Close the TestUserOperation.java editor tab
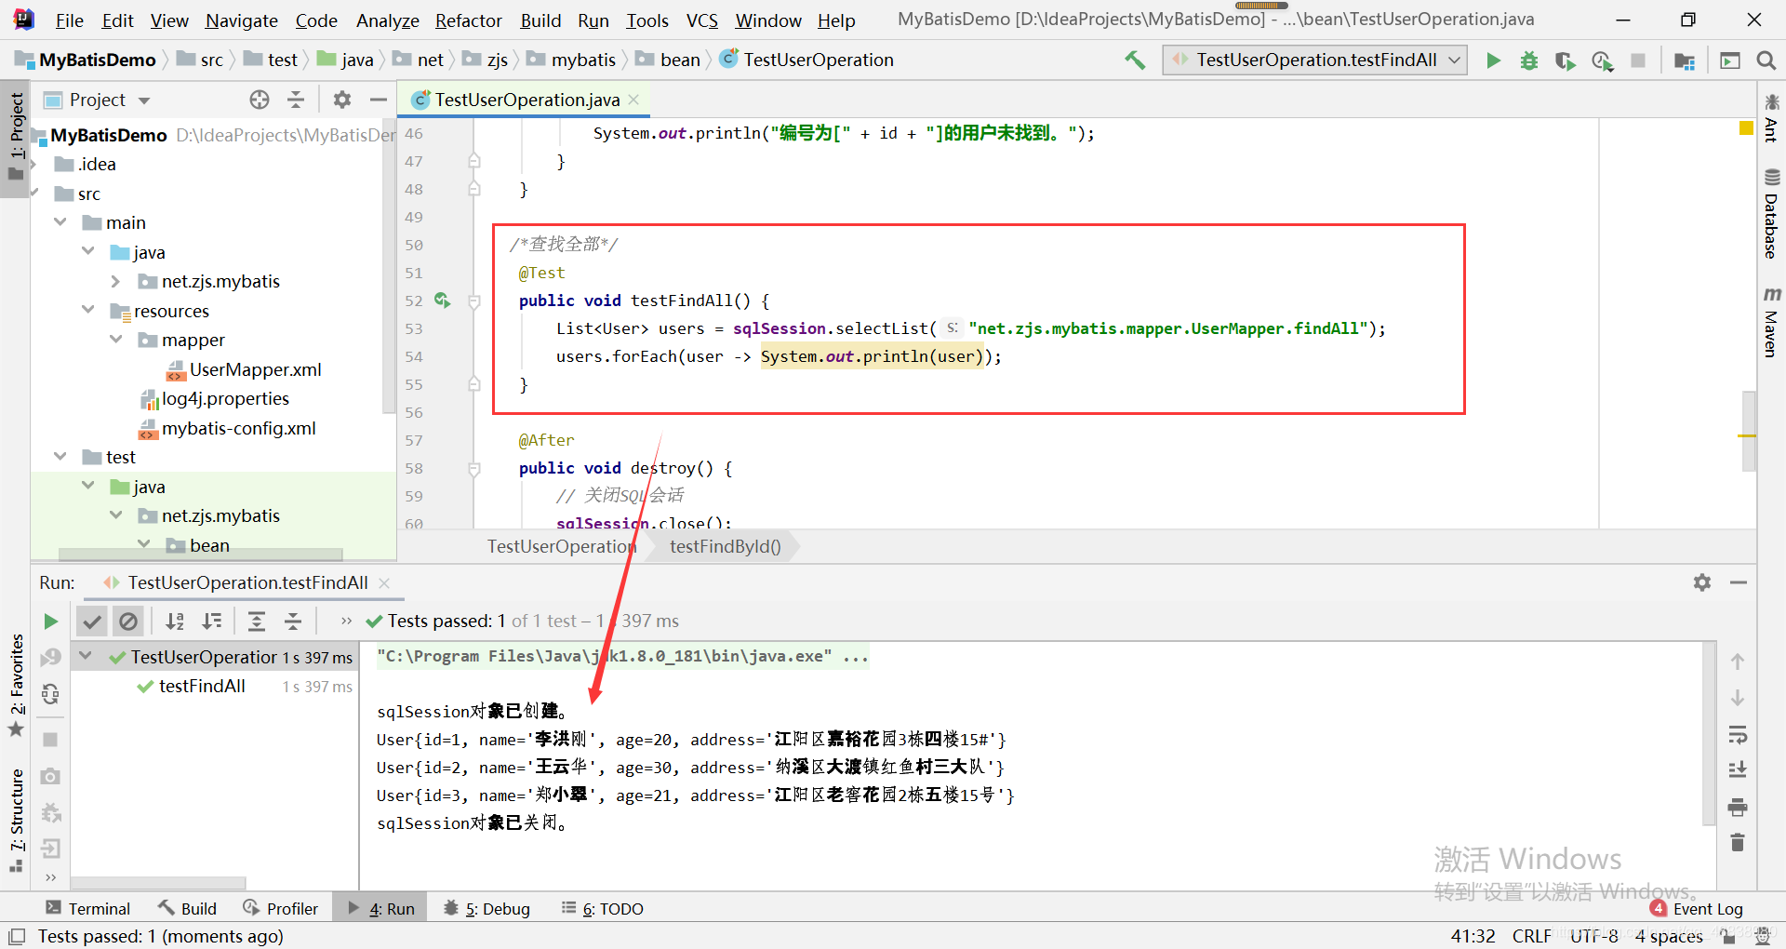The image size is (1786, 949). tap(634, 100)
